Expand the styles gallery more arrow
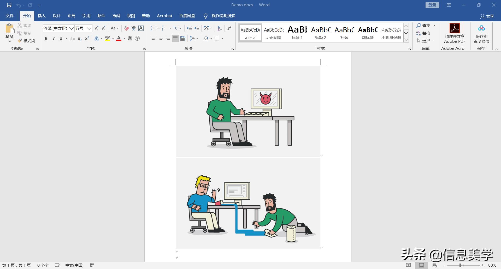The image size is (501, 269). (406, 39)
